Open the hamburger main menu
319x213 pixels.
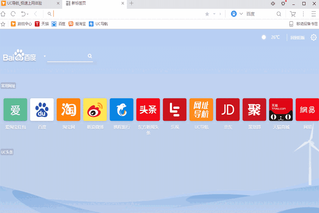tap(313, 14)
